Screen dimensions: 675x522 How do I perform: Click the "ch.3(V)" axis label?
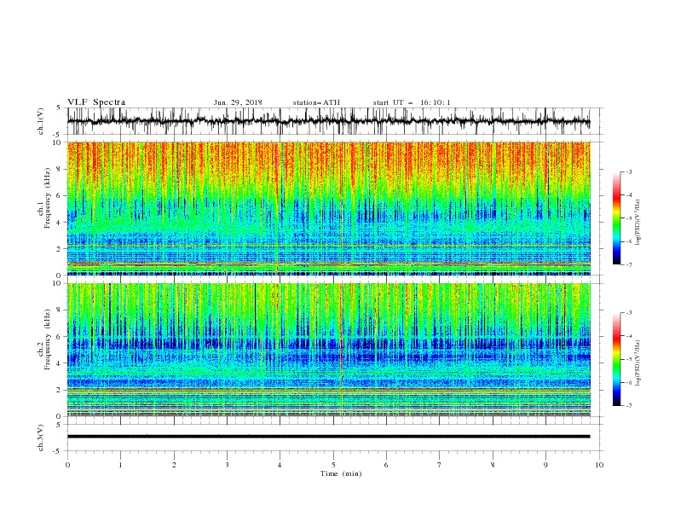point(41,438)
